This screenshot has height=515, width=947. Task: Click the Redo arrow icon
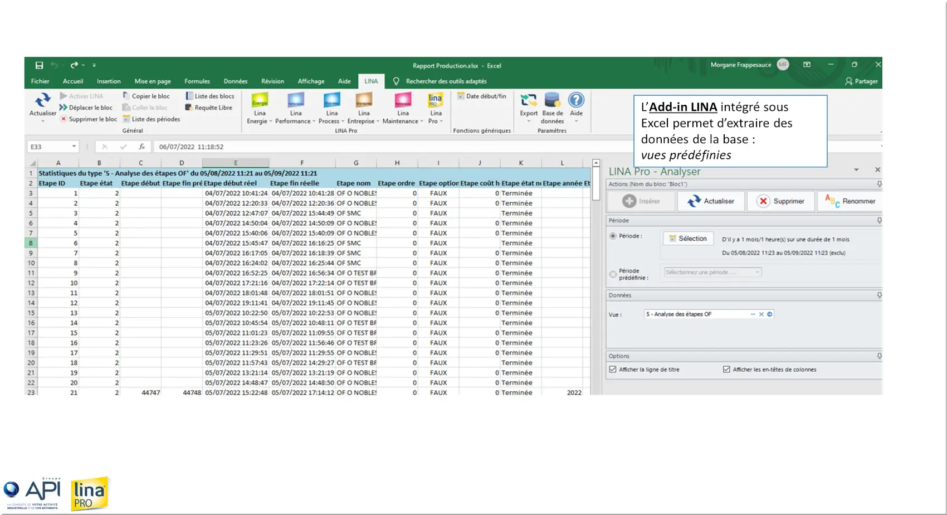point(74,65)
